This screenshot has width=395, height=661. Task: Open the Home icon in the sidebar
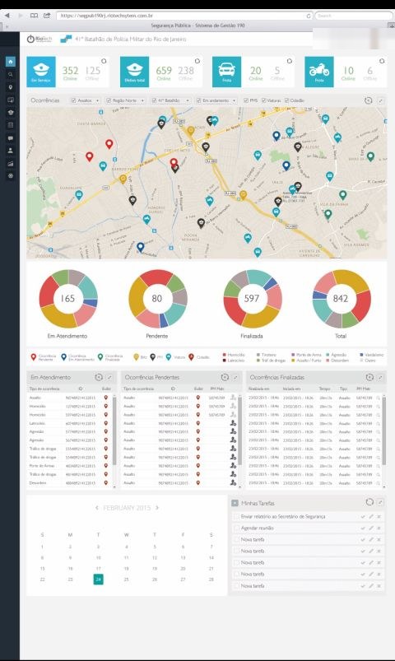click(11, 62)
